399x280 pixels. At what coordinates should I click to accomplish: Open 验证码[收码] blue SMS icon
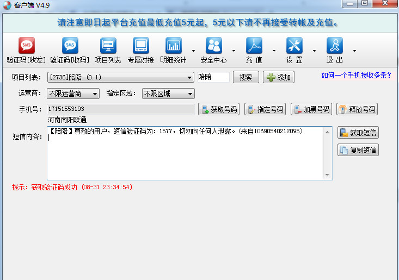pyautogui.click(x=70, y=46)
